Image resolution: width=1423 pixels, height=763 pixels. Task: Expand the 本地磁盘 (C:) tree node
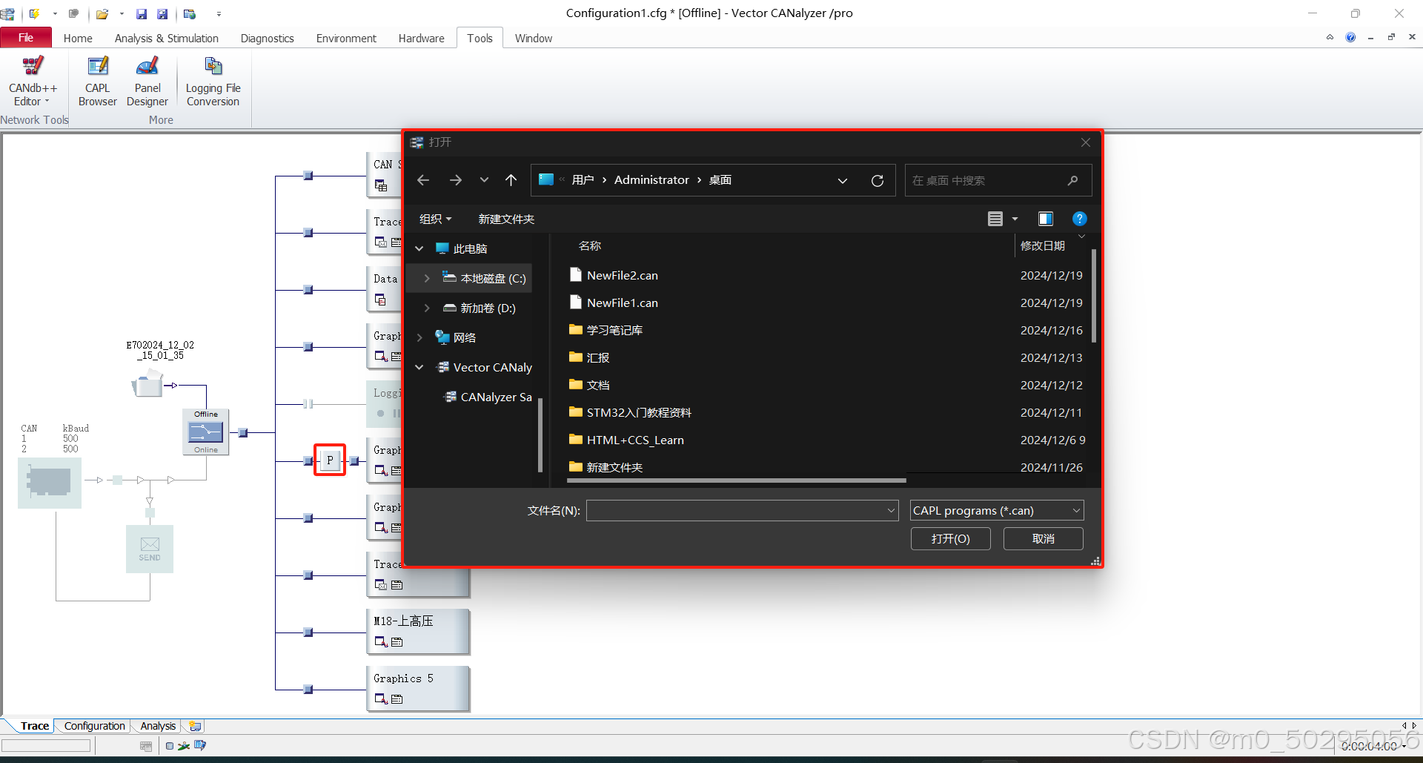click(427, 278)
